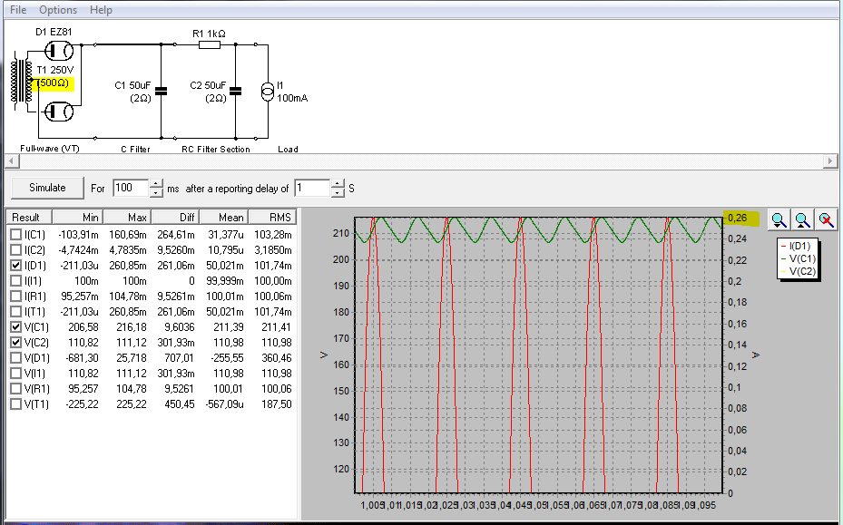Viewport: 843px width, 525px height.
Task: Increase simulation duration with up spinner
Action: [x=157, y=183]
